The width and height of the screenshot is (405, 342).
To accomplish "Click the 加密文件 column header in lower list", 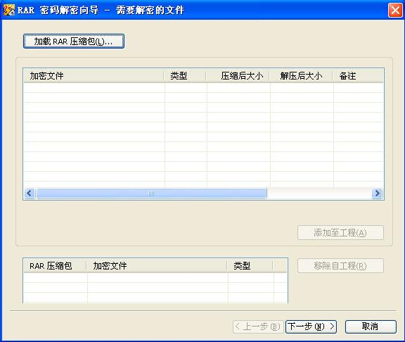I will click(x=157, y=266).
